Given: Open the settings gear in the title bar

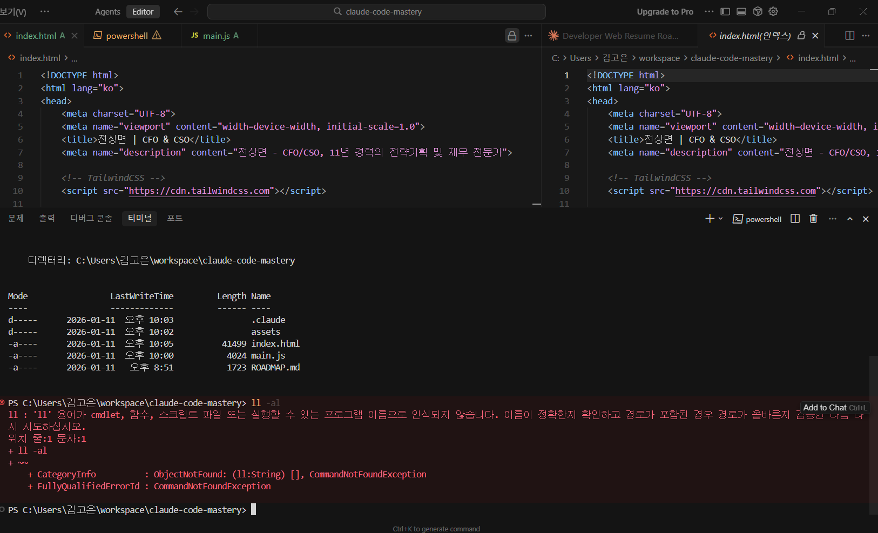Looking at the screenshot, I should (x=773, y=11).
